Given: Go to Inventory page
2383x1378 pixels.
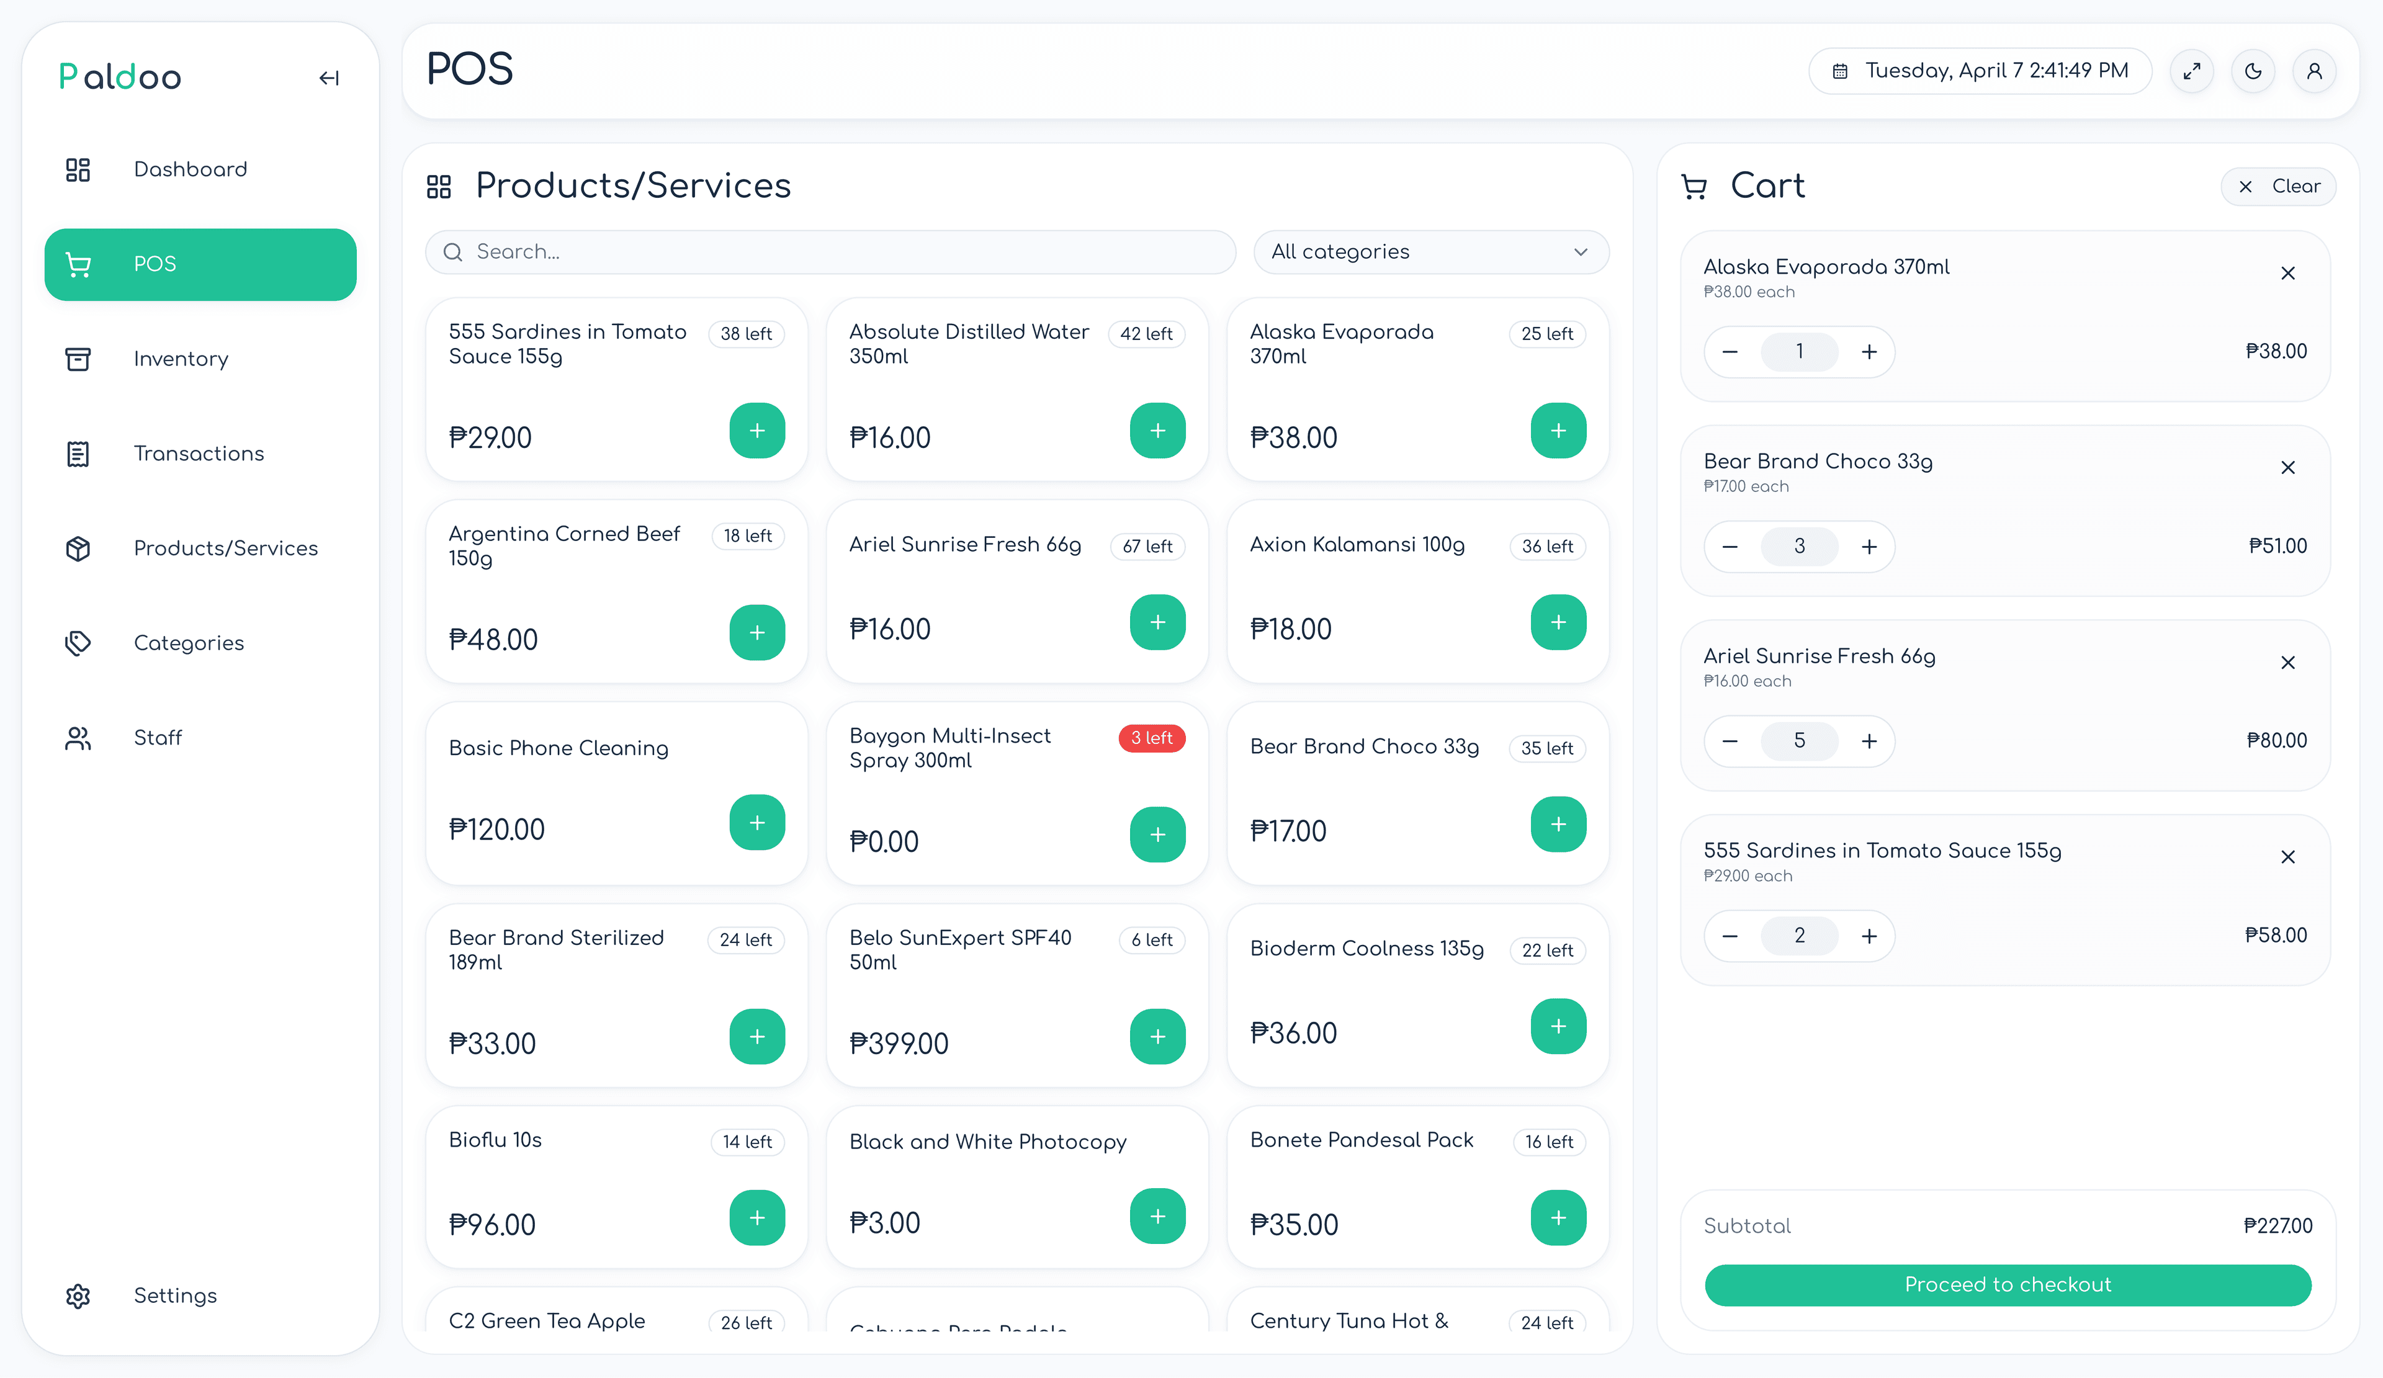Looking at the screenshot, I should click(x=200, y=359).
